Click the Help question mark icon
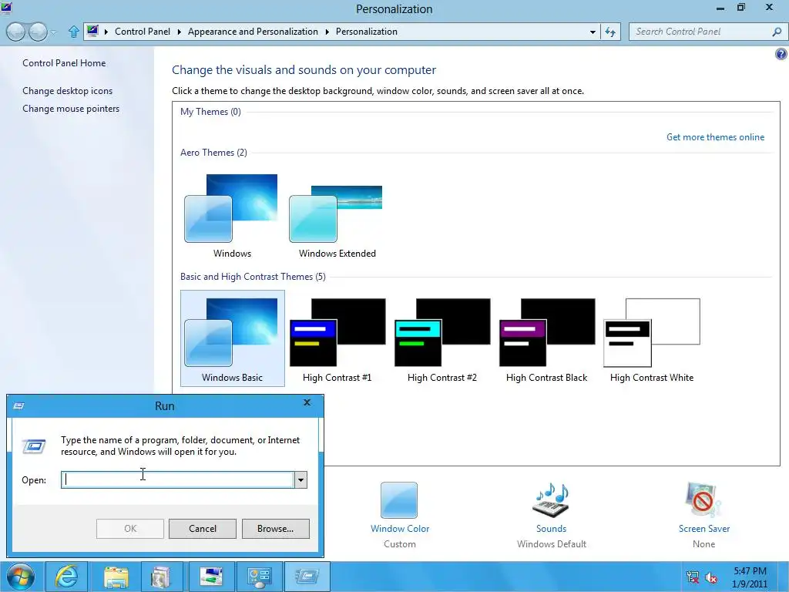 click(x=781, y=54)
